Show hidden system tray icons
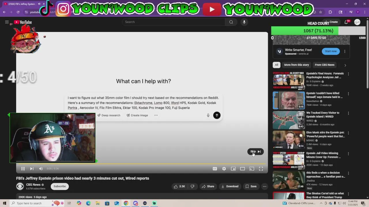 click(x=321, y=203)
